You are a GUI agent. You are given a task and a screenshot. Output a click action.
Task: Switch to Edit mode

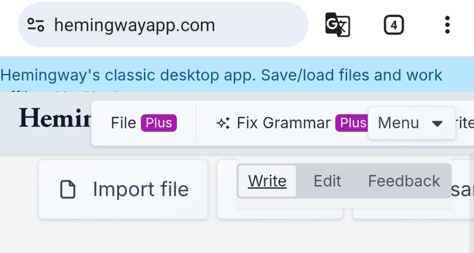pos(327,181)
